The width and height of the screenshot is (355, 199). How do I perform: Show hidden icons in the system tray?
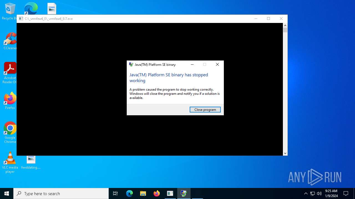(x=306, y=193)
